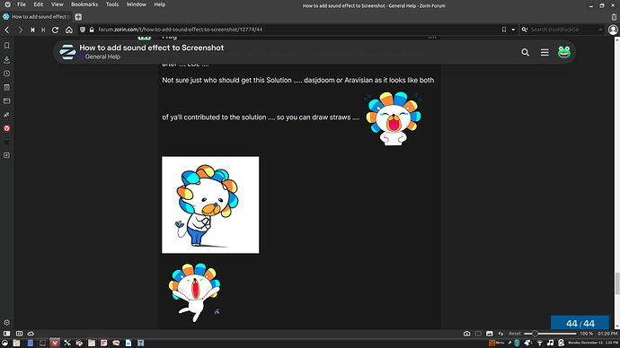This screenshot has width=620, height=348.
Task: Open the Window menu
Action: pyautogui.click(x=136, y=4)
